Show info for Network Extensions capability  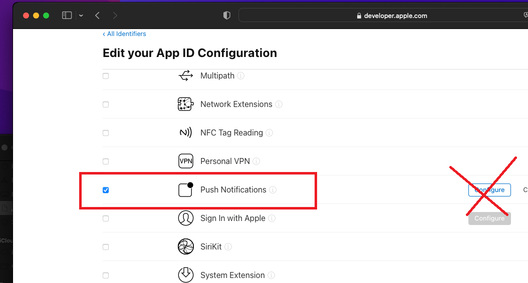(279, 104)
